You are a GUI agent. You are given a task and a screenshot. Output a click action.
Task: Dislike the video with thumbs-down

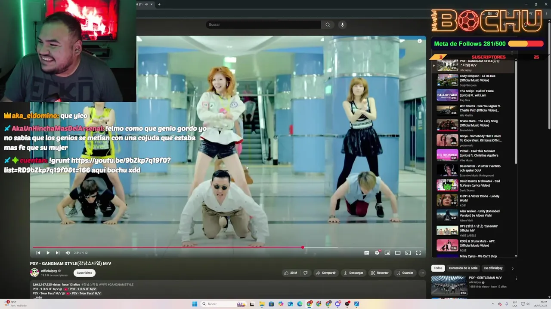tap(305, 273)
